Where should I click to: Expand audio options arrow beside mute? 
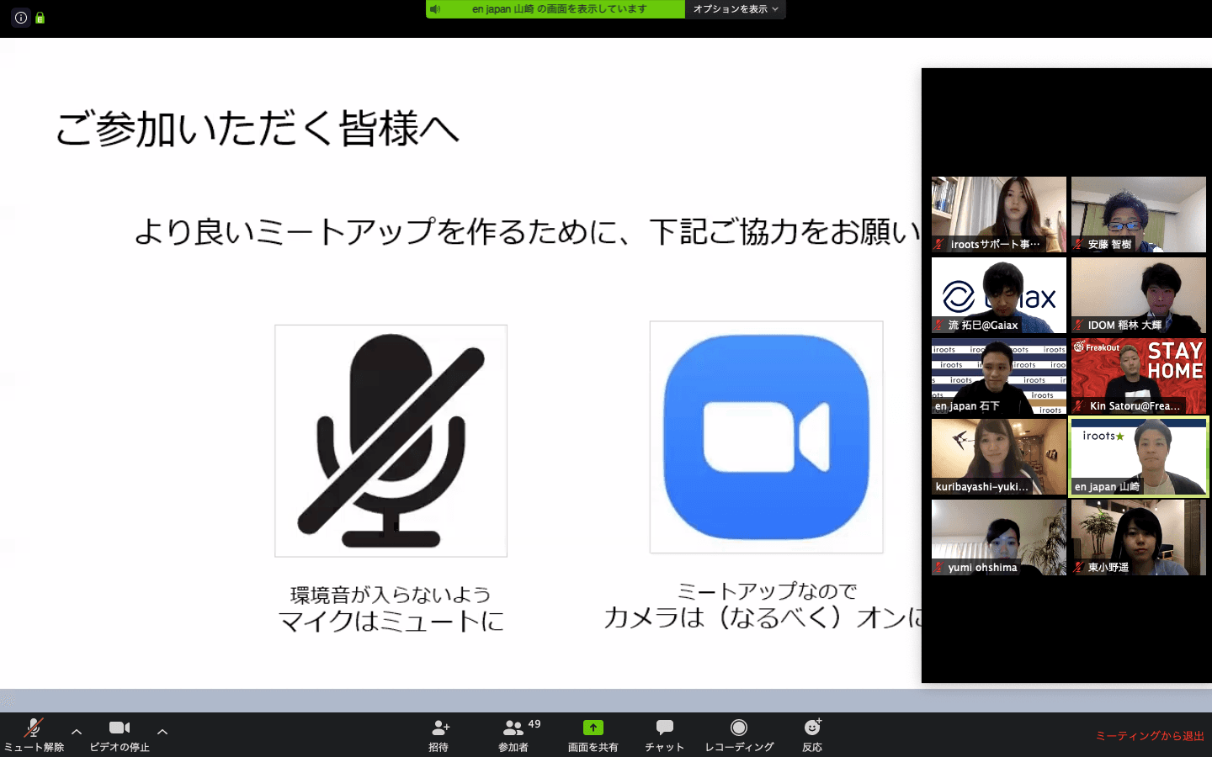click(77, 732)
